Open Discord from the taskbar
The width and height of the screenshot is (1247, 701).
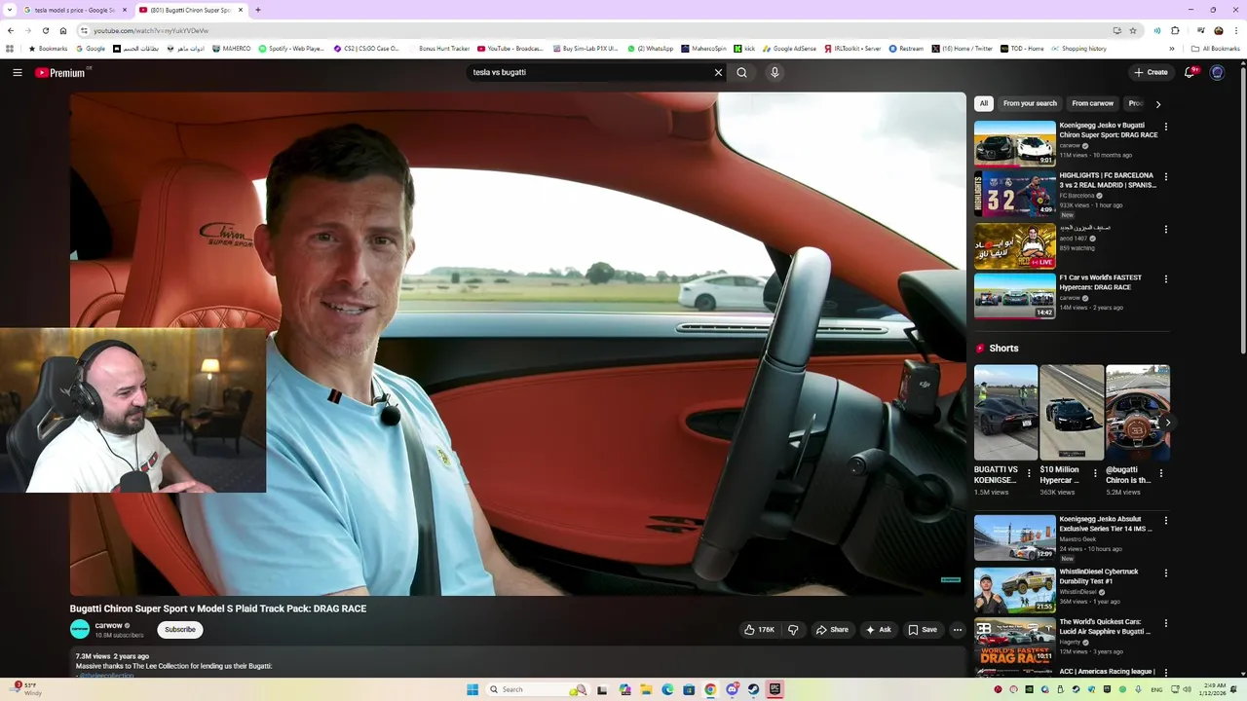pyautogui.click(x=732, y=689)
